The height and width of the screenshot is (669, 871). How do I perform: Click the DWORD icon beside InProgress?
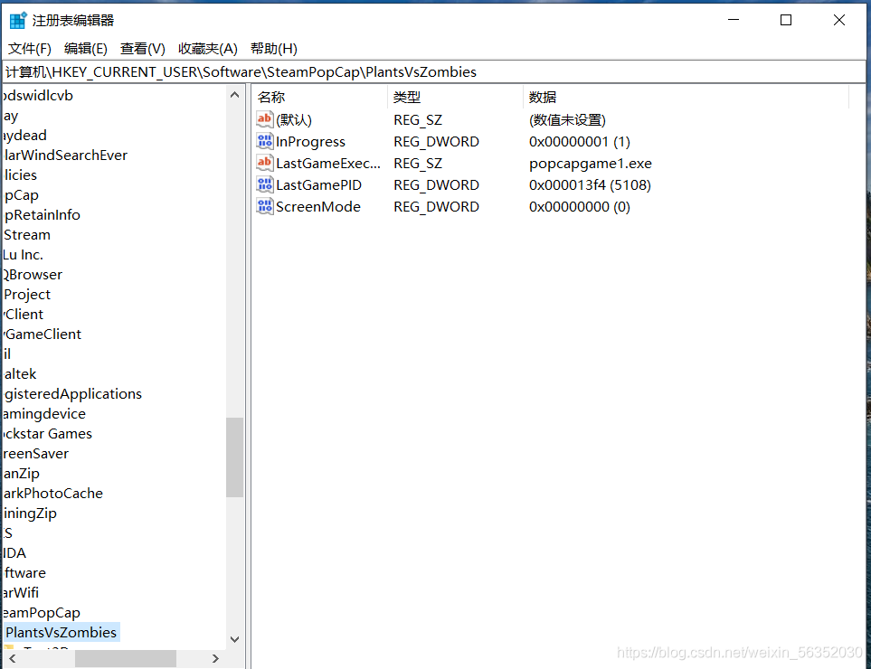[x=264, y=141]
